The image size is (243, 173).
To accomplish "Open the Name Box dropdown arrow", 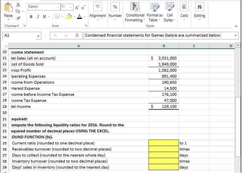I will pos(38,35).
